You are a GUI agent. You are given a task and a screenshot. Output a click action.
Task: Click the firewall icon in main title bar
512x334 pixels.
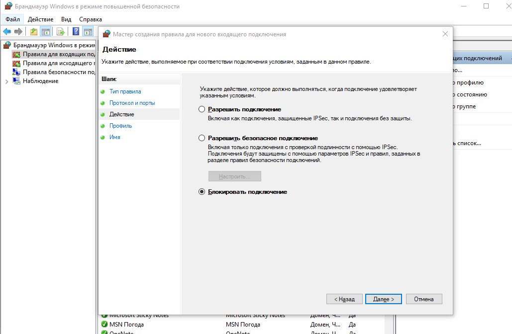(x=8, y=6)
